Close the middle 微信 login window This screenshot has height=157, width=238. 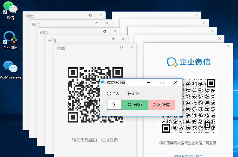pyautogui.click(x=115, y=31)
